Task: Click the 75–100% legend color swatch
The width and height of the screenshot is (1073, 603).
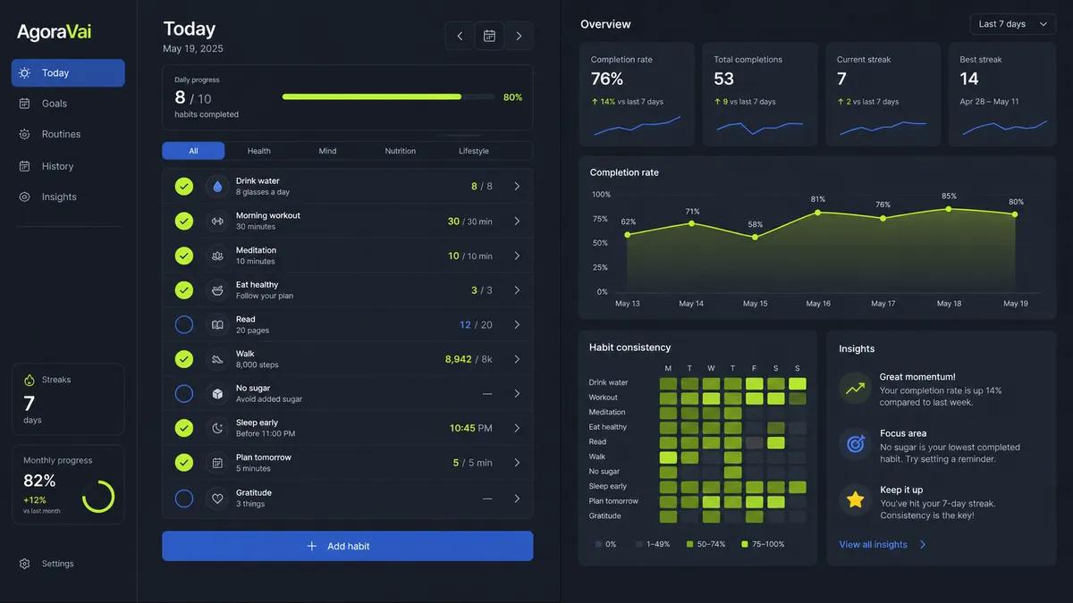Action: tap(745, 544)
